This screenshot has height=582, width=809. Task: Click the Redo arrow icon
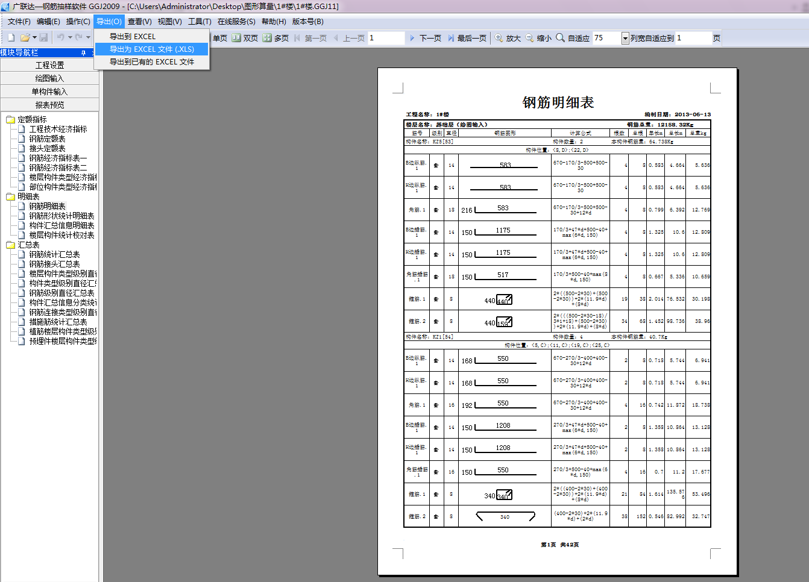pos(78,37)
